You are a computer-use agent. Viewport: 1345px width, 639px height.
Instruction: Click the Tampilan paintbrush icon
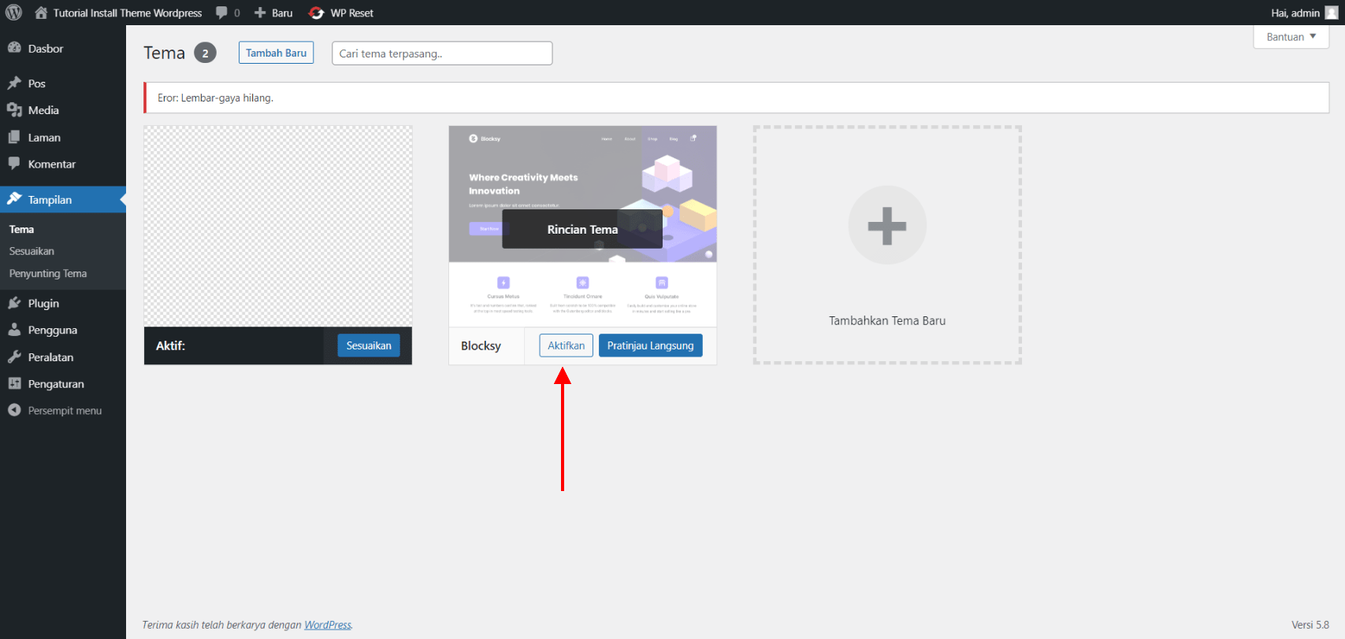click(x=14, y=199)
